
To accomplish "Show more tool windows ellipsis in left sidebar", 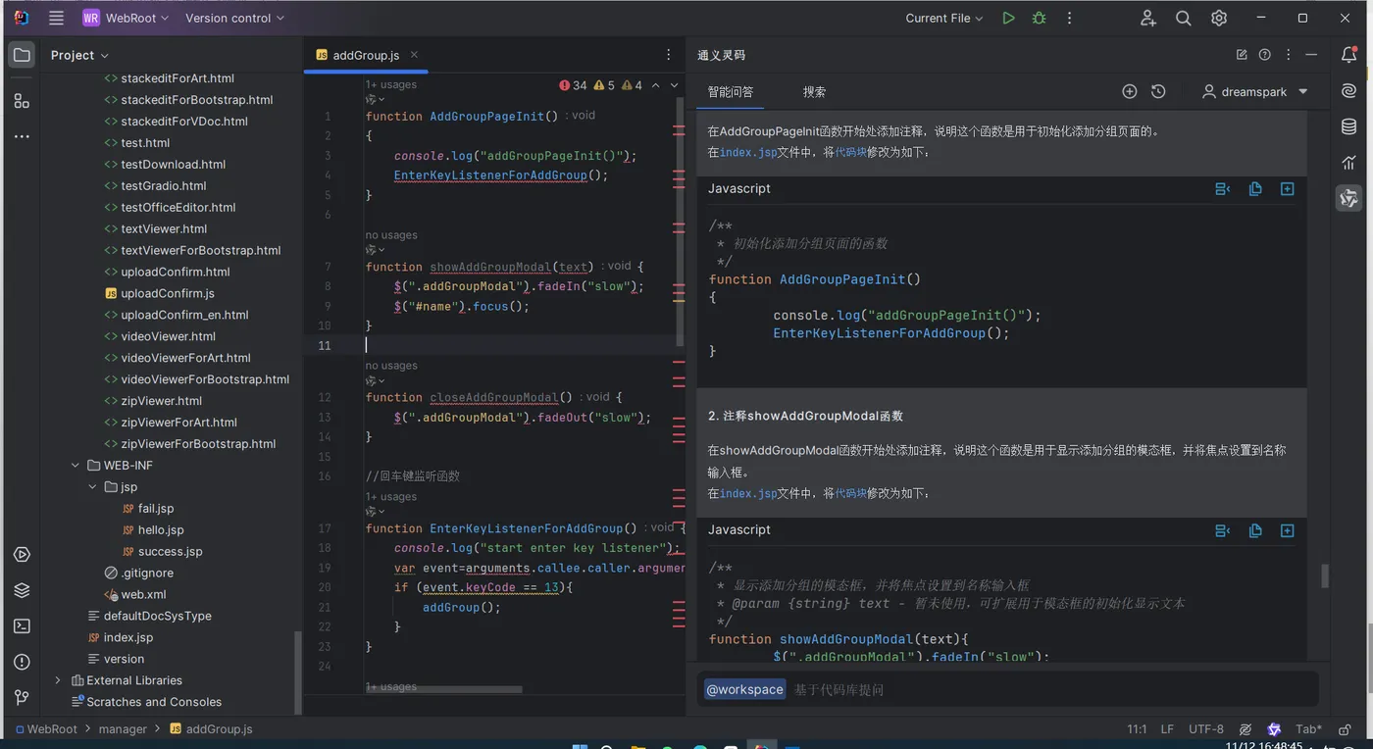I will click(22, 136).
